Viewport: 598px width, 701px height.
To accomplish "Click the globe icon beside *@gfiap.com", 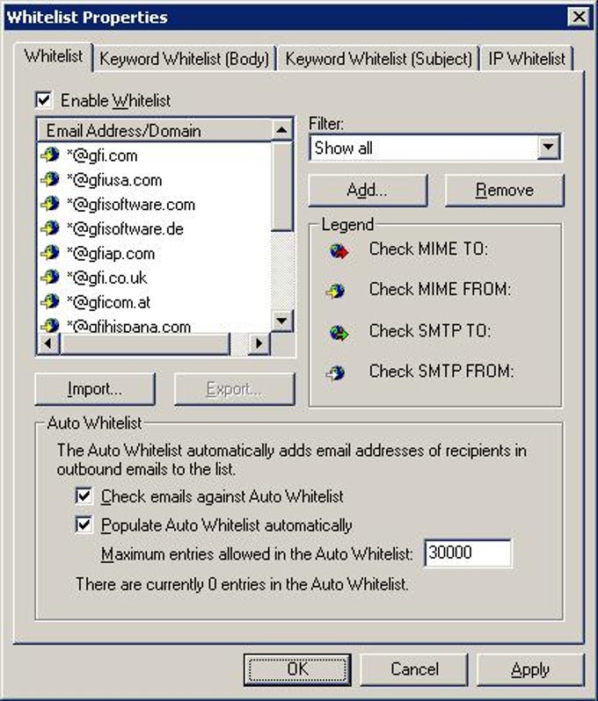I will [x=49, y=253].
